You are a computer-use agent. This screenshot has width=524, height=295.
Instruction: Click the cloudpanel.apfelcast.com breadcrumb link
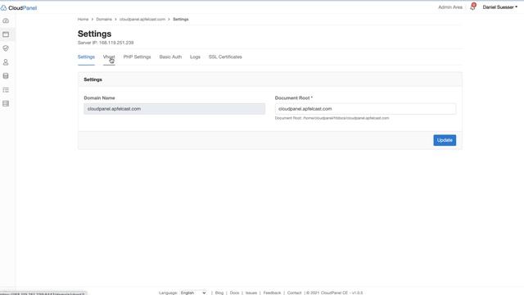pos(142,19)
